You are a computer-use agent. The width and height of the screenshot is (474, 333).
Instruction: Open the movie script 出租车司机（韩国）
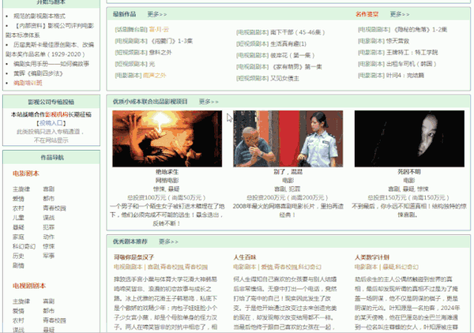[x=411, y=64]
